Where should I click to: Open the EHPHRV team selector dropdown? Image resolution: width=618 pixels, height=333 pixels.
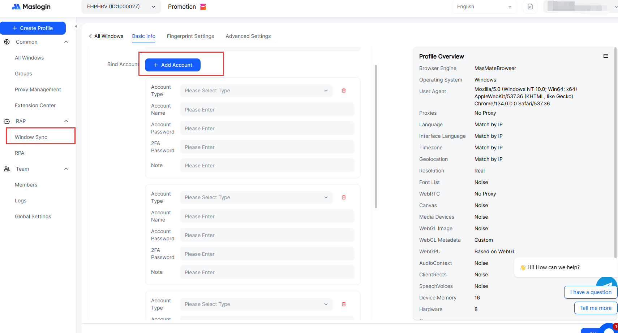point(121,6)
